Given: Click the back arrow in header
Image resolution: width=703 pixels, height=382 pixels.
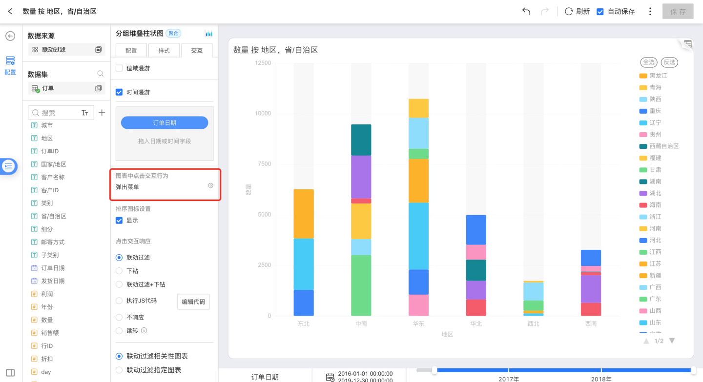Looking at the screenshot, I should pyautogui.click(x=10, y=11).
